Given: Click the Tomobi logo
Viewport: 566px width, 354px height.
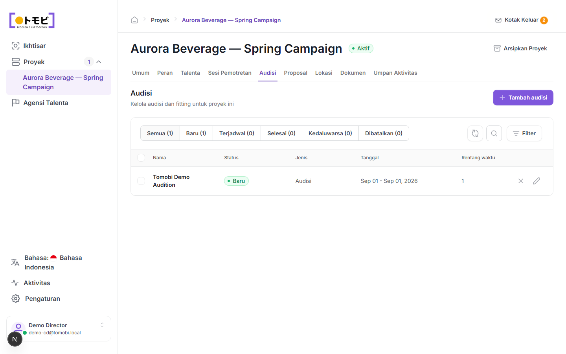Looking at the screenshot, I should [x=32, y=20].
